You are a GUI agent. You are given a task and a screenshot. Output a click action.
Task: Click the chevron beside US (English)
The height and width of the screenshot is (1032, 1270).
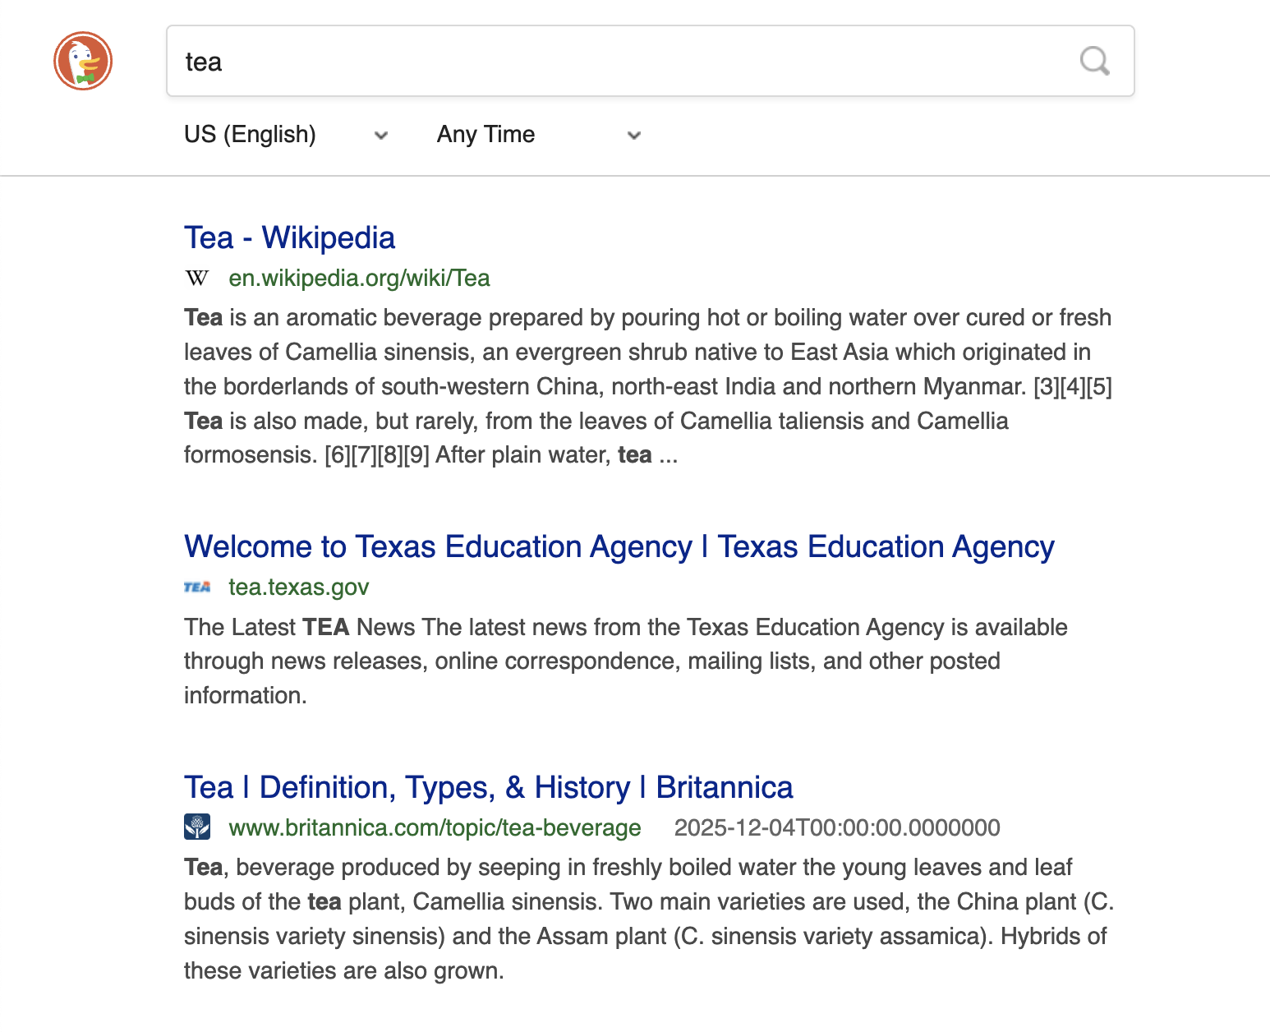click(380, 136)
